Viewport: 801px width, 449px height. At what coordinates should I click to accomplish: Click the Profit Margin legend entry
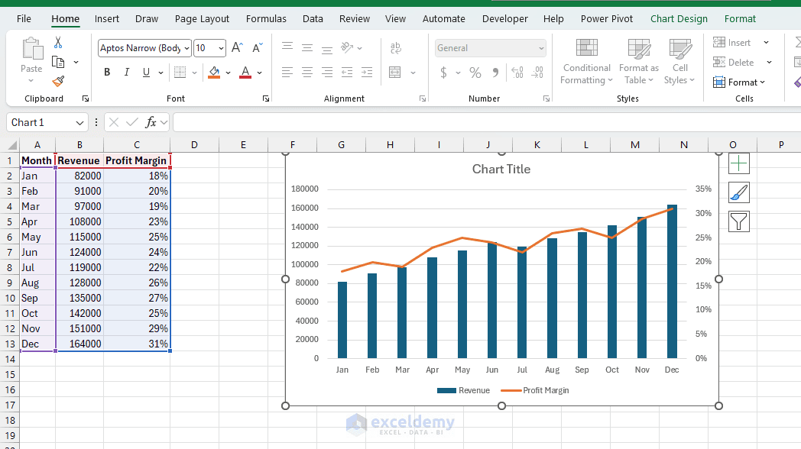pos(535,390)
